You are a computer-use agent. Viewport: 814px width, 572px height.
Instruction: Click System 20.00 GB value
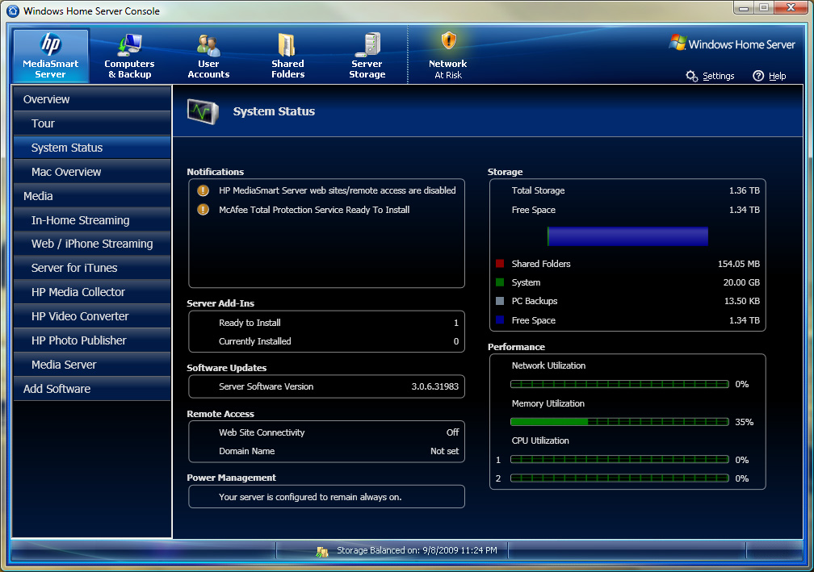[741, 282]
